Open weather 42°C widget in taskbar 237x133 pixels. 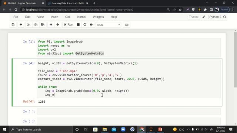(x=178, y=129)
